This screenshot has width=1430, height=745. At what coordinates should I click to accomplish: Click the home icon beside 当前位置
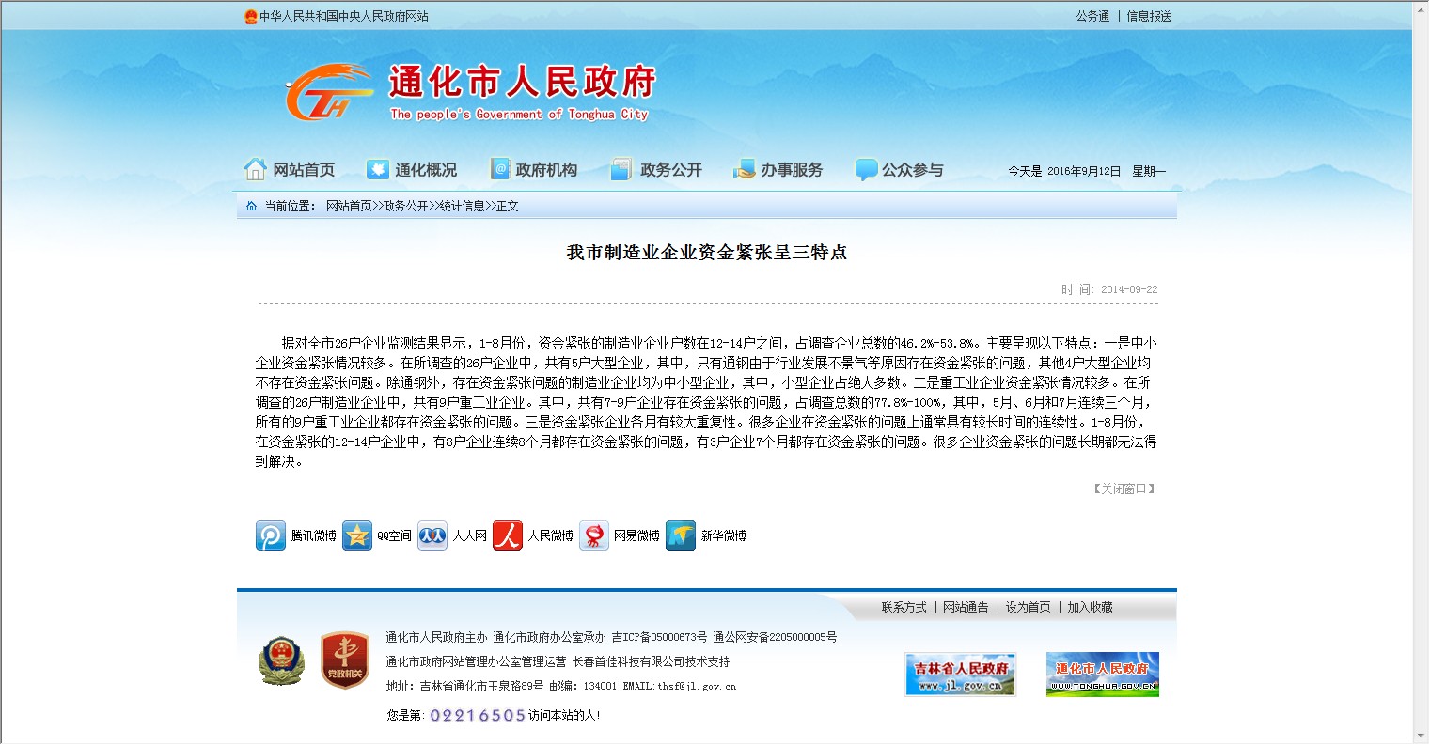point(251,206)
